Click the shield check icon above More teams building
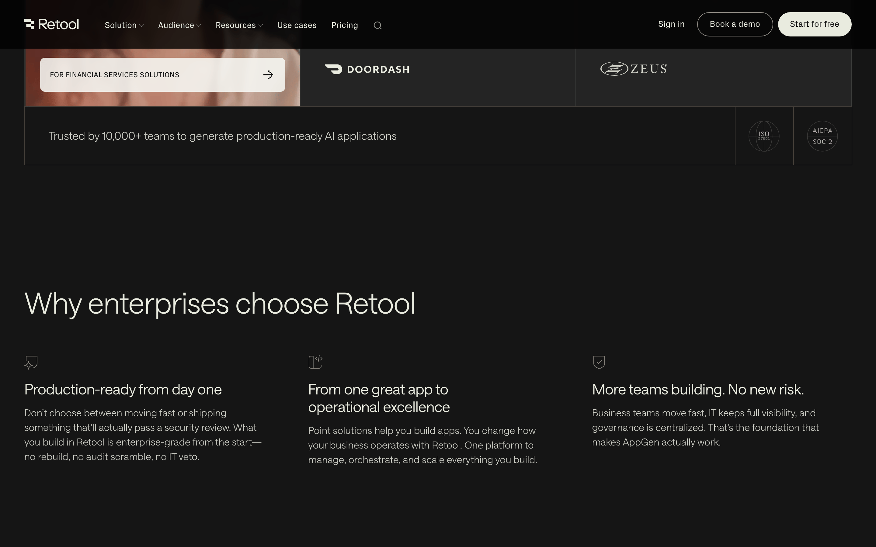The image size is (876, 547). [599, 362]
